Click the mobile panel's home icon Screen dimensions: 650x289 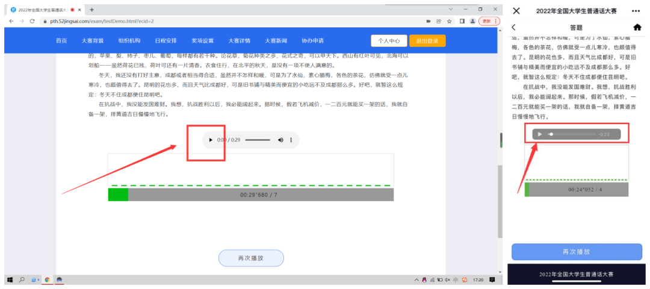click(637, 28)
